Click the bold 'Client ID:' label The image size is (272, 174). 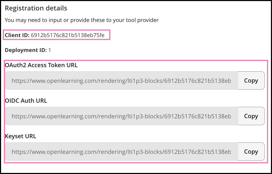(17, 35)
